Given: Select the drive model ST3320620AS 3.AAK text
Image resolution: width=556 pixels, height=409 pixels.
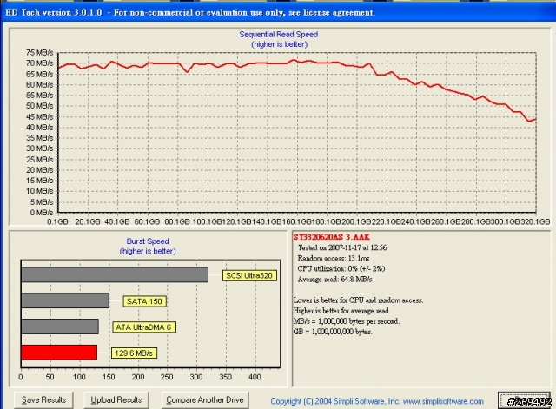Looking at the screenshot, I should (x=331, y=237).
